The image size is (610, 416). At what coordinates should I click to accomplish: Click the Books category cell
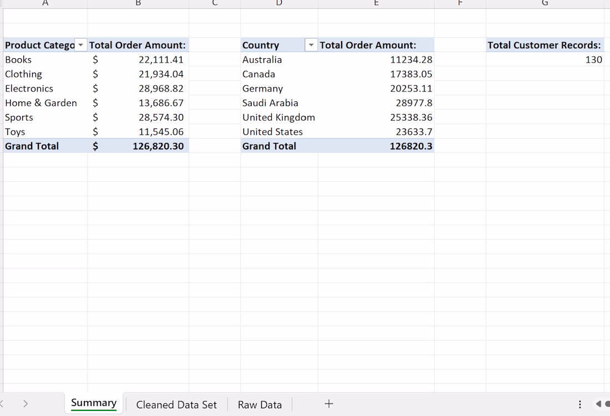coord(45,59)
